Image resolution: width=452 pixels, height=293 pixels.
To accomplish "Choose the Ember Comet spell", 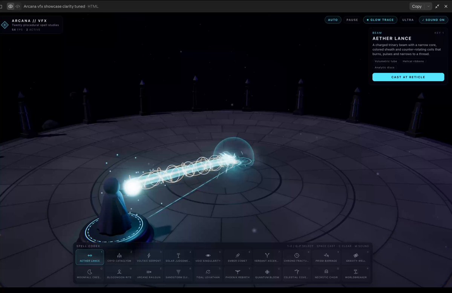I will tap(237, 257).
